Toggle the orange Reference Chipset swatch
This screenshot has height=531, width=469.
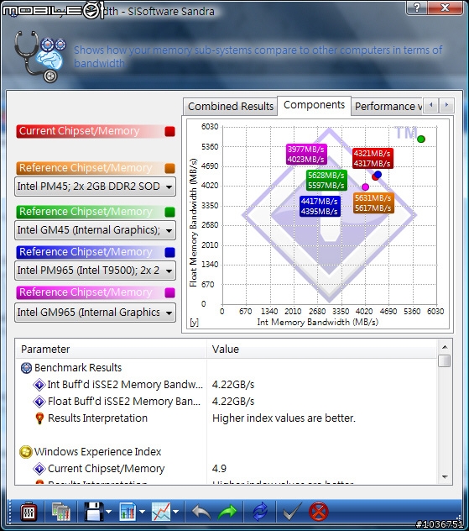170,168
